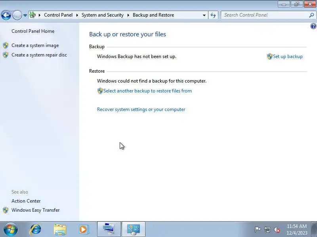Click the Show desktop strip
This screenshot has width=317, height=237.
(314, 229)
